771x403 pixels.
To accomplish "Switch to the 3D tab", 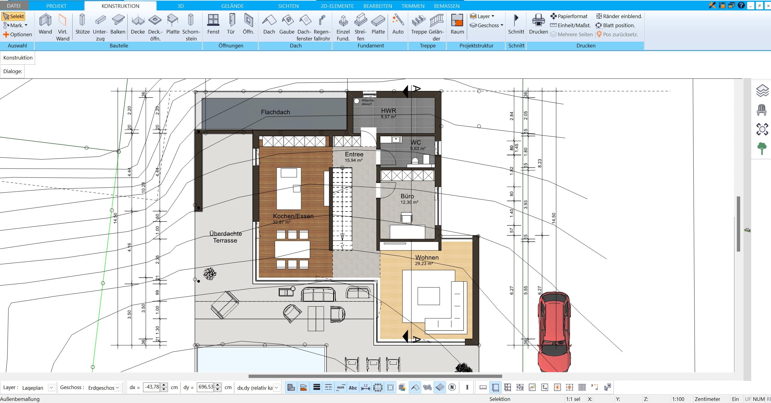I will [181, 6].
